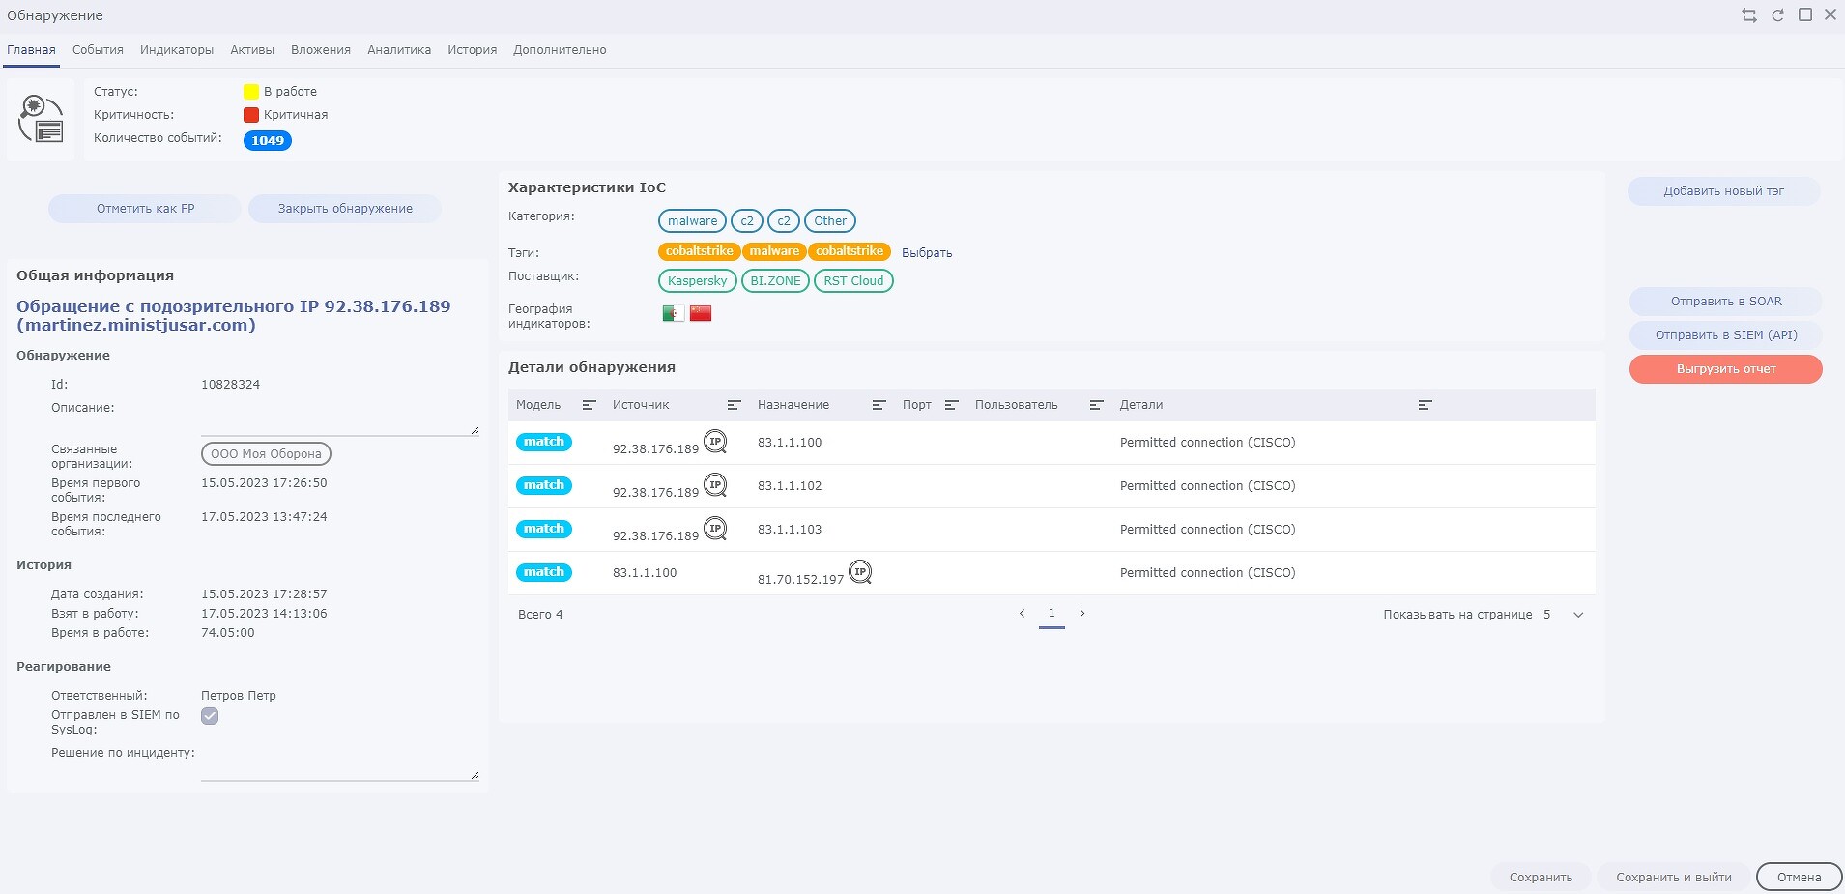Toggle Отправлен в SIEM по SysLog checkbox
The width and height of the screenshot is (1845, 894).
pos(210,716)
